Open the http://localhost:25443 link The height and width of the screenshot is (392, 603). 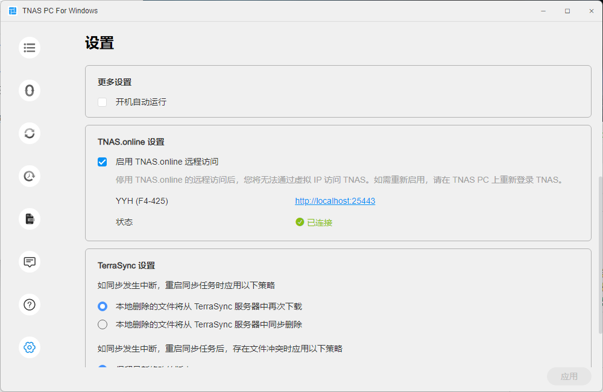[x=335, y=201]
